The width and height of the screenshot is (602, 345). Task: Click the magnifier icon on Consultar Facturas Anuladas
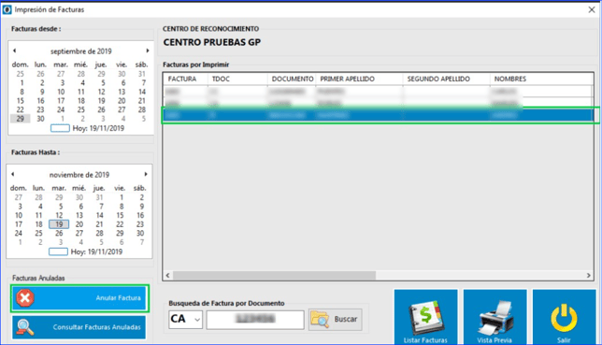tap(25, 327)
